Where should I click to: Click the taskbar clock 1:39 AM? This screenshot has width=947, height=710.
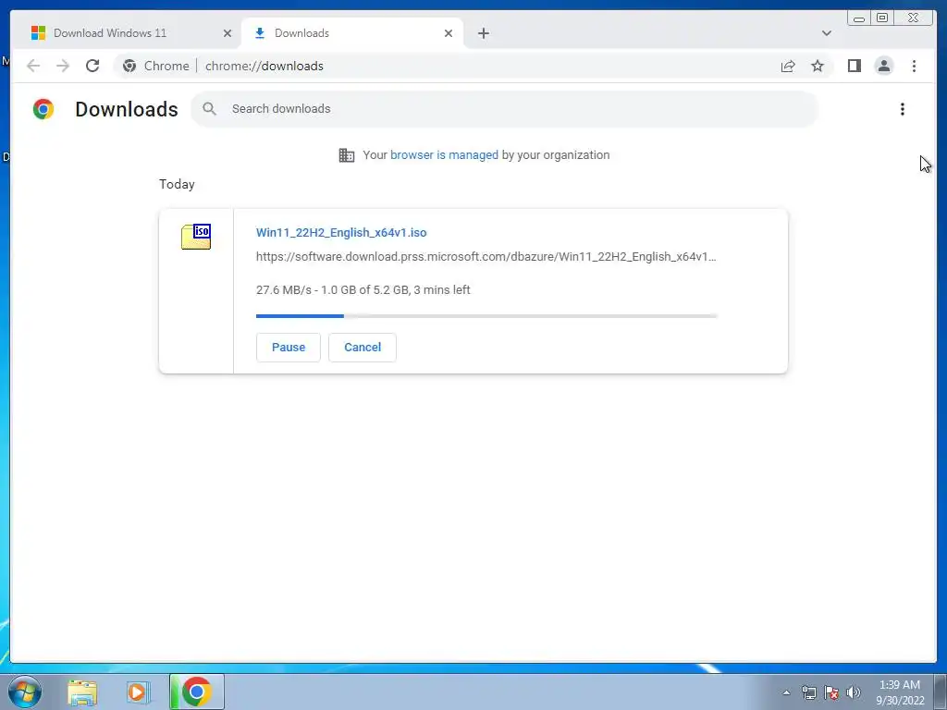pos(900,685)
